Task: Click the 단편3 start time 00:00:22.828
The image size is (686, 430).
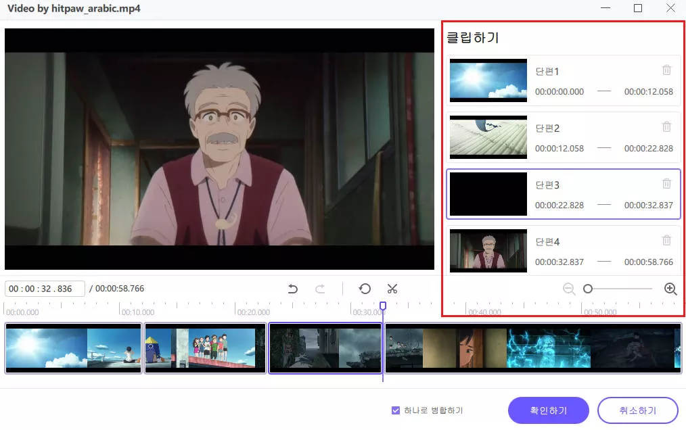Action: [559, 206]
